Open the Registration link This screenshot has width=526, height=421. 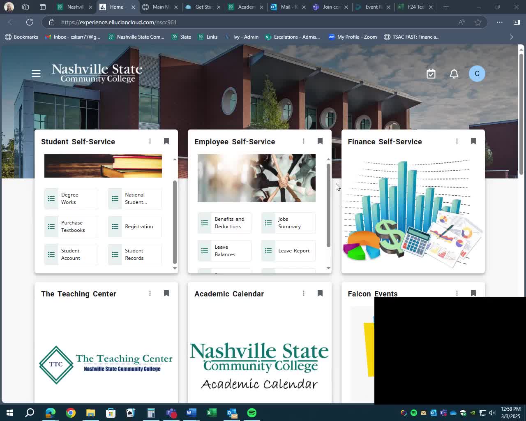click(135, 227)
